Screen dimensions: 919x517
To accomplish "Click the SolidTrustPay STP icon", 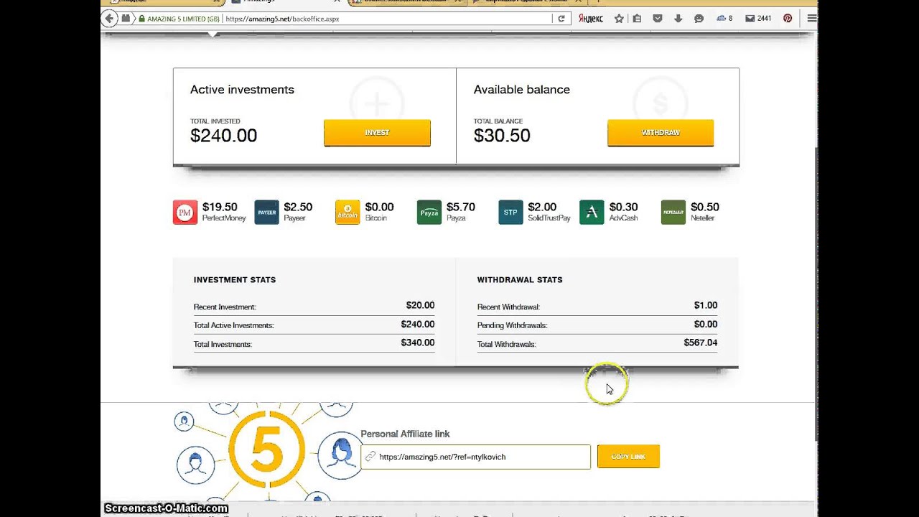I will pos(510,213).
